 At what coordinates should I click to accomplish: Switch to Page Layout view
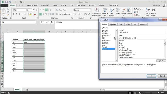pyautogui.click(x=135, y=93)
